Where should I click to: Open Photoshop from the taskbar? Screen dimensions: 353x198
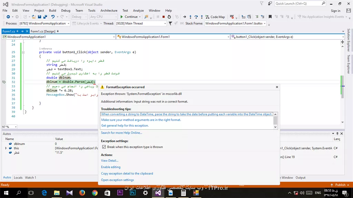click(133, 193)
